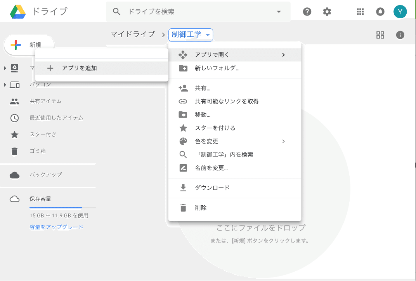This screenshot has width=416, height=281.
Task: Expand the アプリで開く submenu
Action: point(213,55)
